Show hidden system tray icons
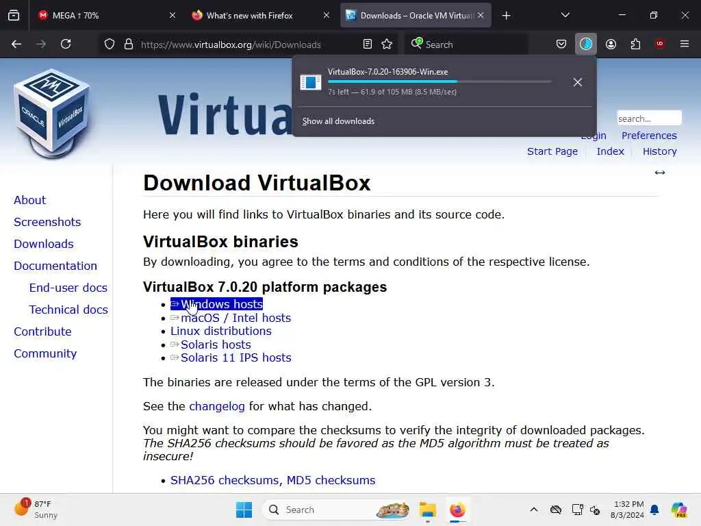 point(534,510)
